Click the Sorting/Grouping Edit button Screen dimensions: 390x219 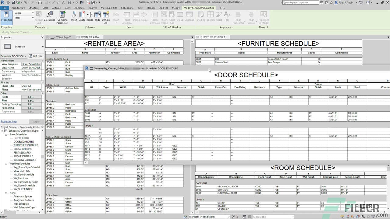coord(31,104)
